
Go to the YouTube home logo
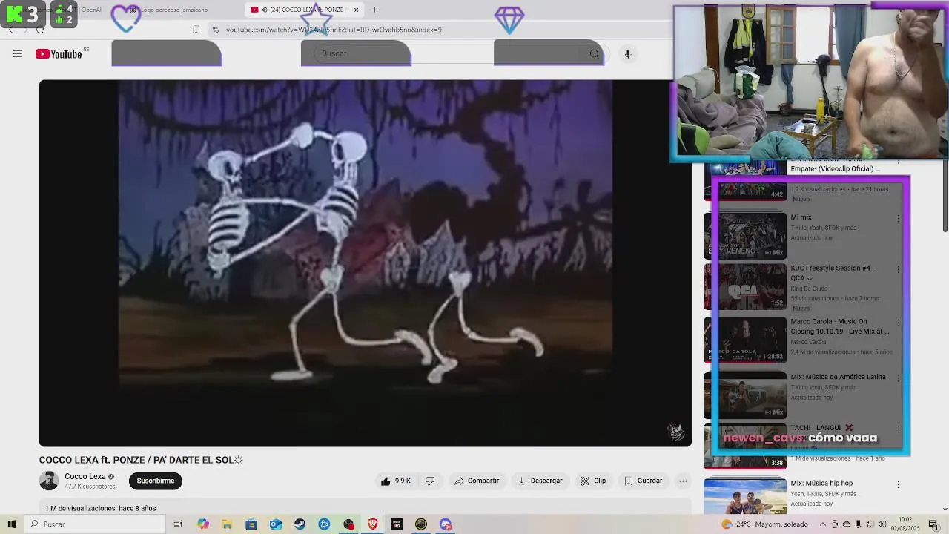[x=59, y=53]
